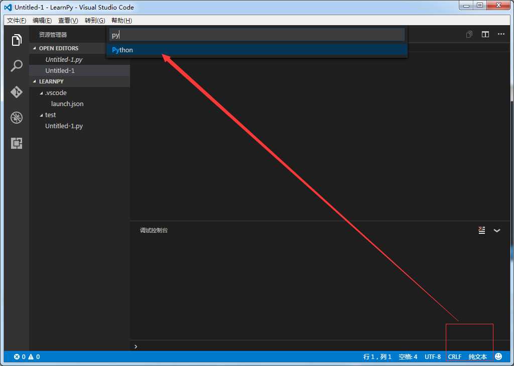Collapse the LEARNPY folder section
Screen dimensions: 514x366
[x=80, y=81]
